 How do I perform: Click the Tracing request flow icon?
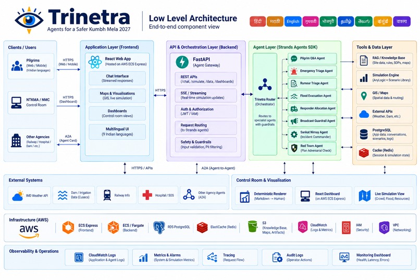pos(212,257)
